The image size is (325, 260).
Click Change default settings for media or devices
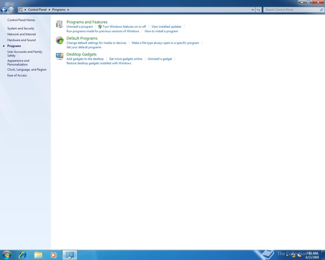click(96, 43)
